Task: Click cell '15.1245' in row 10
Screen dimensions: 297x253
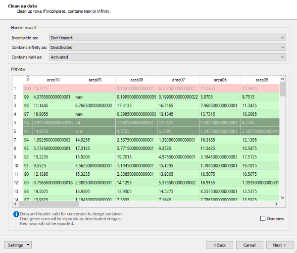Action: click(178, 165)
